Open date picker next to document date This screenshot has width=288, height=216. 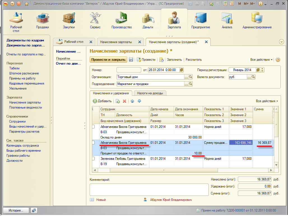(182, 70)
